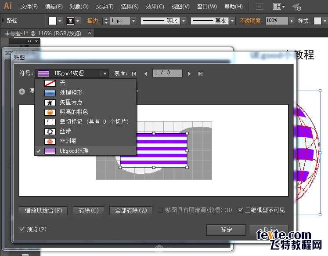Open the 选择(S) menu
The image size is (328, 256).
[x=130, y=7]
